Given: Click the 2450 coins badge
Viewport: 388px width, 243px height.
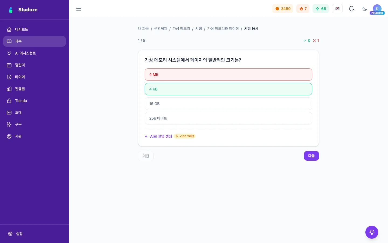Looking at the screenshot, I should [x=283, y=9].
